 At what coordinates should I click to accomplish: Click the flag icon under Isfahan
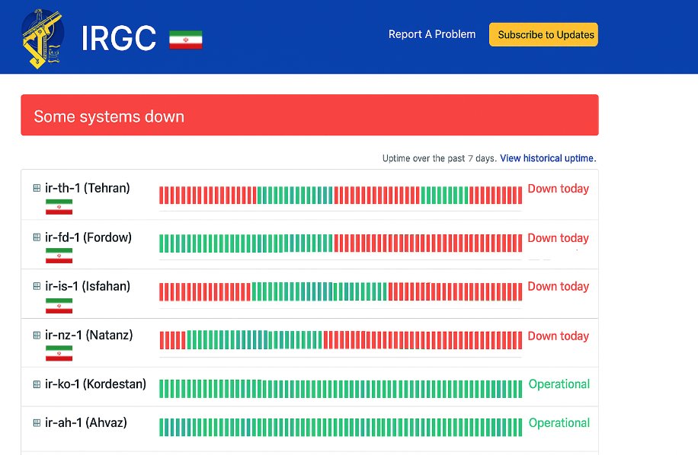coord(59,306)
